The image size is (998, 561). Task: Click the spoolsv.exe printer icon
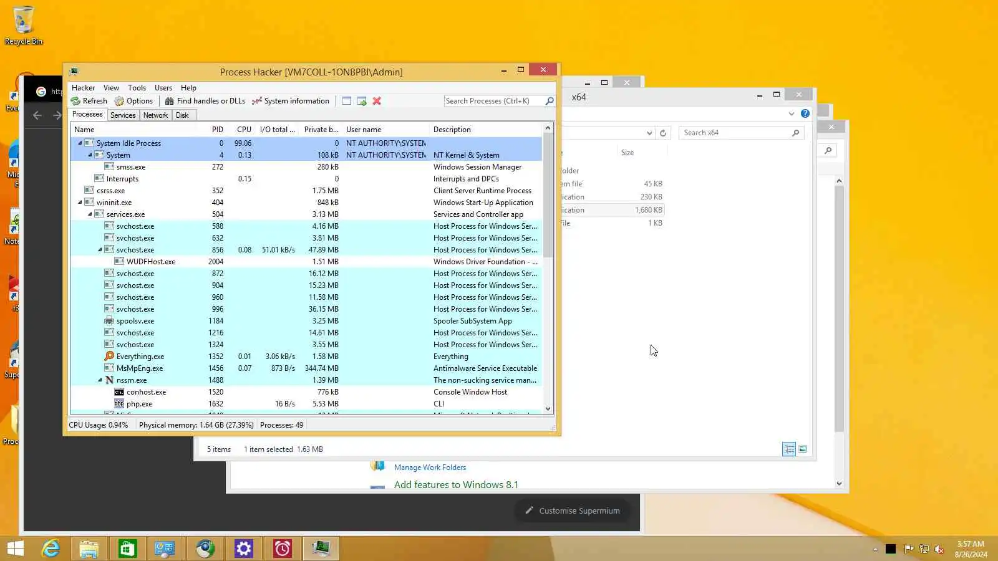(x=109, y=321)
